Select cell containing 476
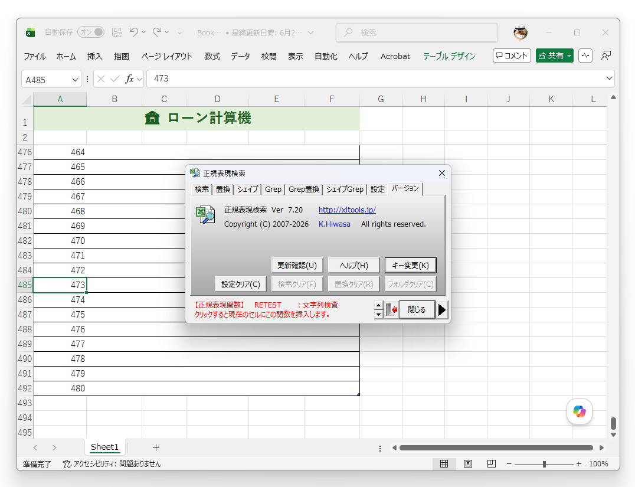This screenshot has height=487, width=635. (60, 329)
